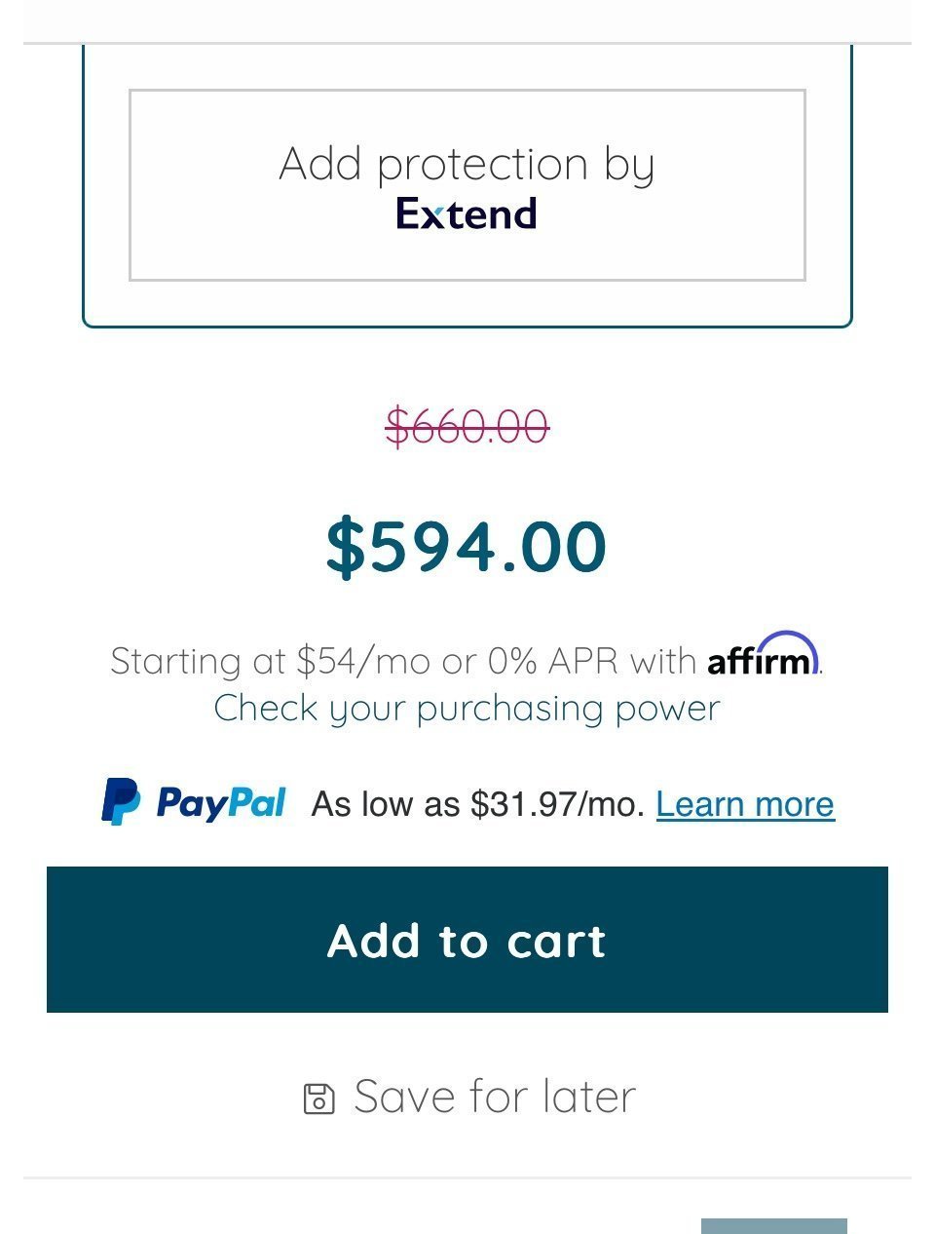Viewport: 935px width, 1234px height.
Task: Click the 'Add protection by' label text
Action: pos(467,165)
